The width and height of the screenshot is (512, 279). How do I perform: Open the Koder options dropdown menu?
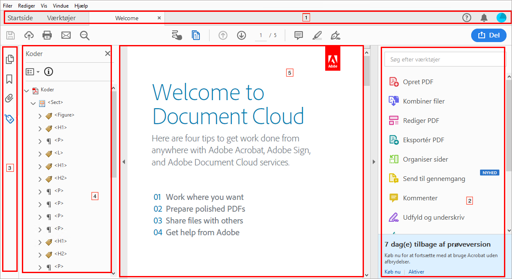click(x=32, y=72)
